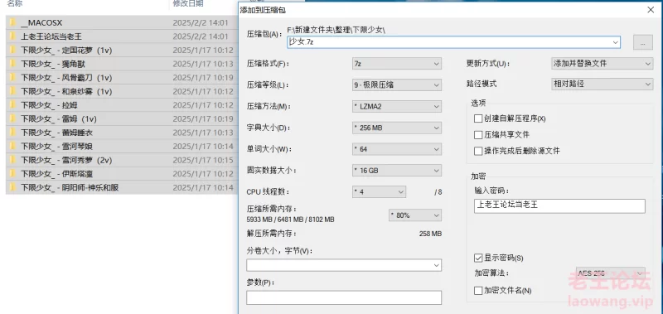
Task: Close the 添加到压缩包 dialog
Action: pyautogui.click(x=651, y=10)
